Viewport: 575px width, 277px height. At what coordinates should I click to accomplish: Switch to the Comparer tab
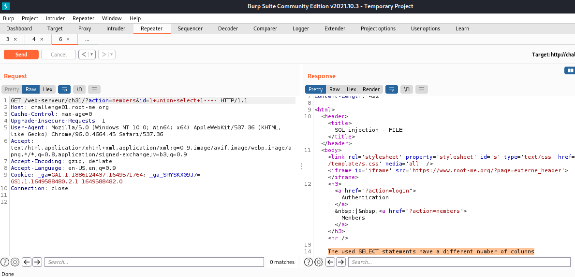coord(265,28)
